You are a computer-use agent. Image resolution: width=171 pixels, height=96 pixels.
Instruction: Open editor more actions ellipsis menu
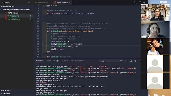click(144, 2)
